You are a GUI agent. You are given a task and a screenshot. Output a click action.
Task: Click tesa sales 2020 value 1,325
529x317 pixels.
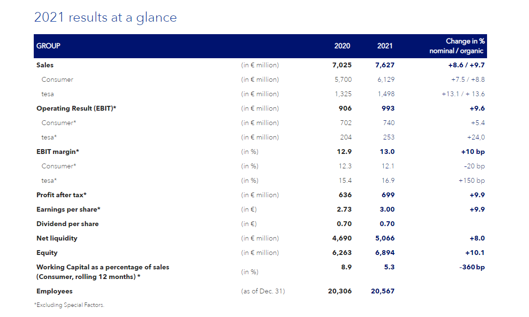click(343, 94)
